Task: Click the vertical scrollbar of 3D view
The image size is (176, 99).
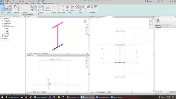Action: (x=89, y=35)
